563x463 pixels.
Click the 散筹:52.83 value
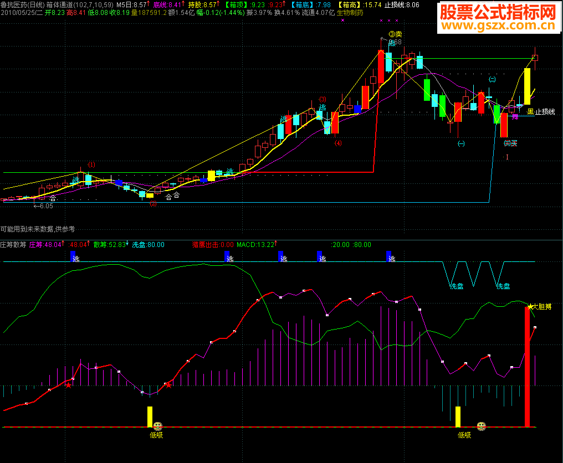click(x=111, y=244)
